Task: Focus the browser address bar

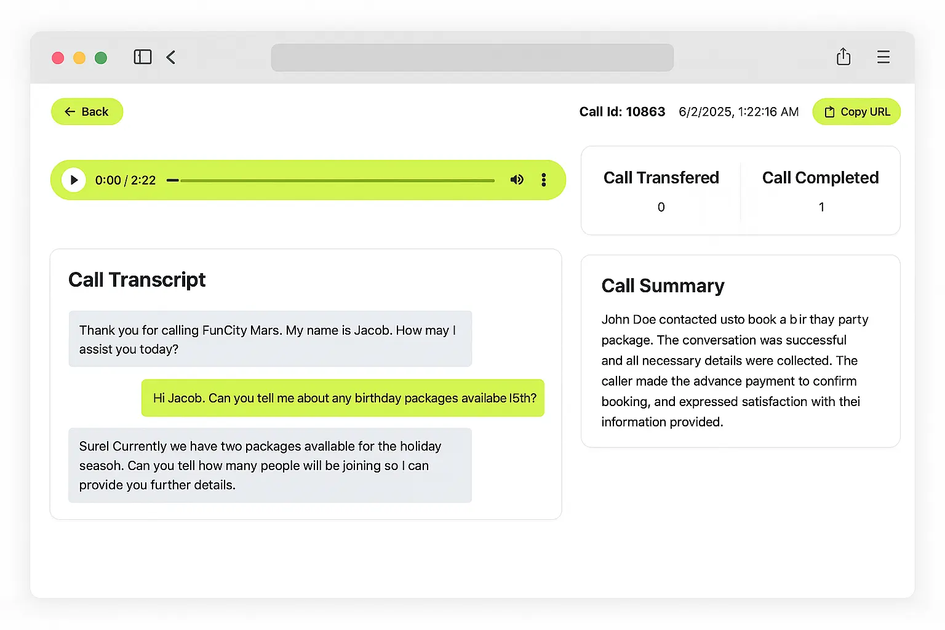Action: [x=472, y=57]
